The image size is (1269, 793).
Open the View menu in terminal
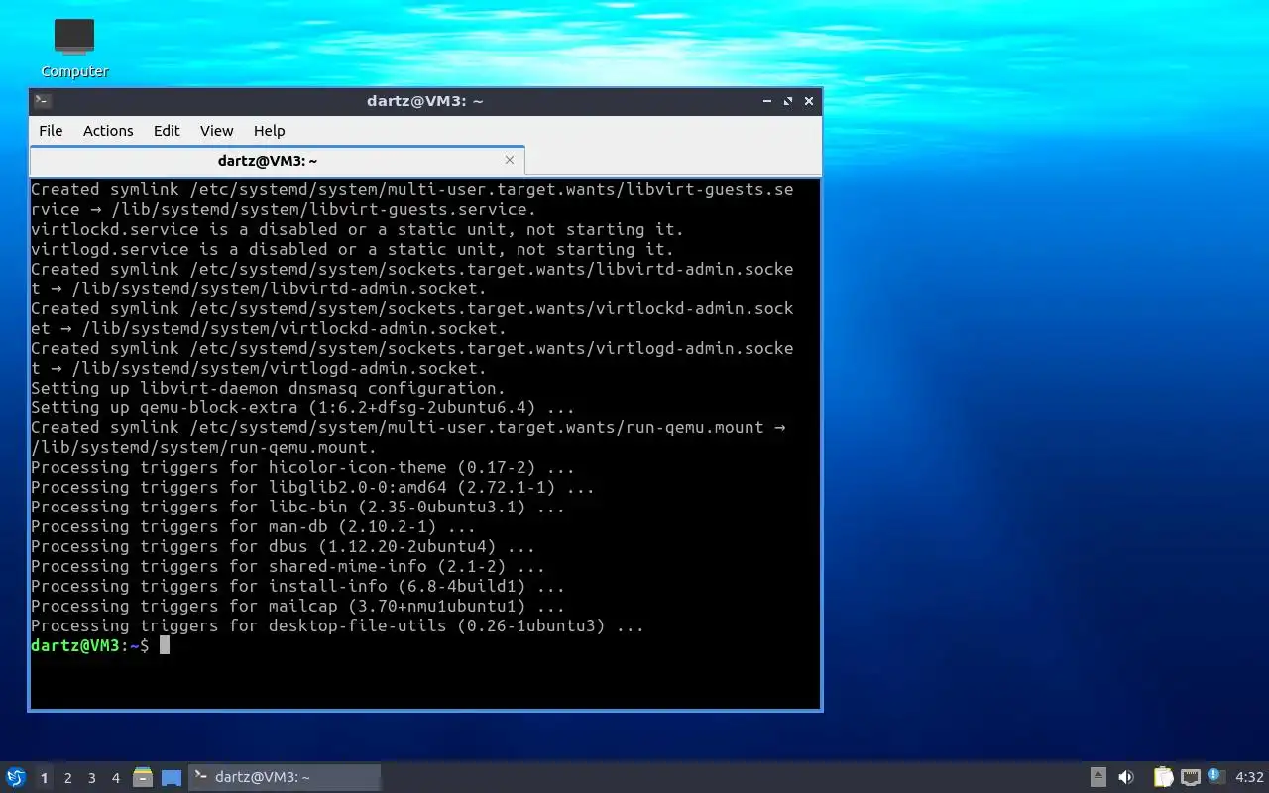[216, 131]
